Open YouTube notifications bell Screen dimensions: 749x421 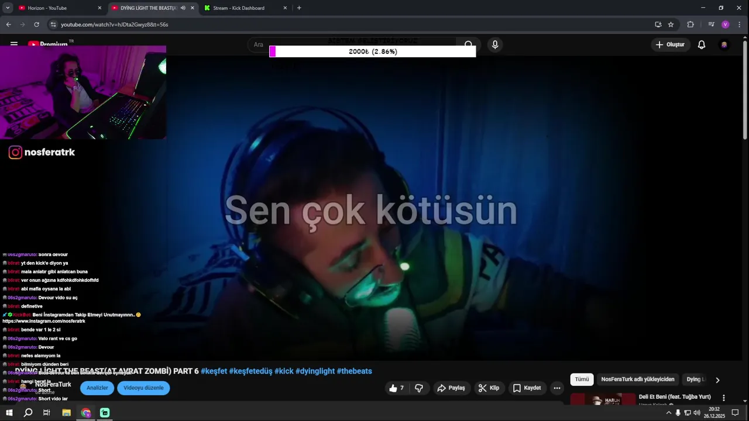tap(702, 44)
